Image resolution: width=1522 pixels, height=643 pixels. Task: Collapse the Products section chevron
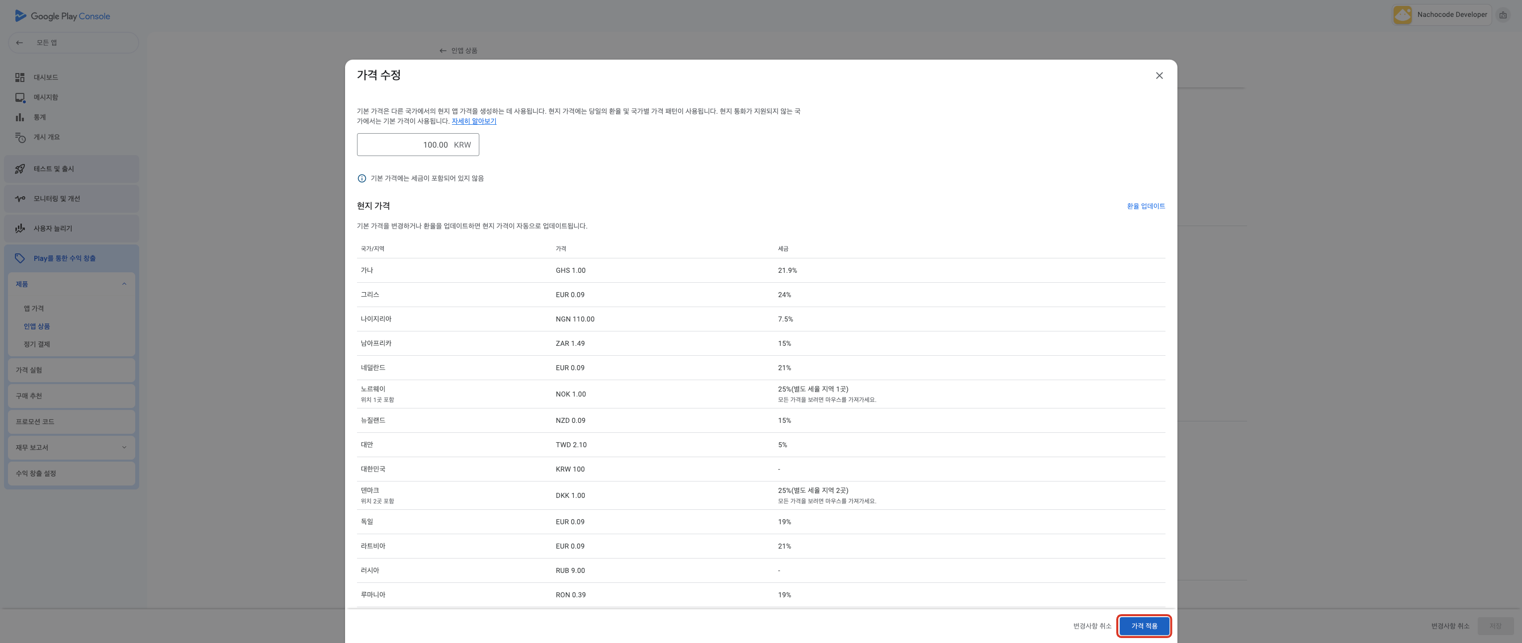(124, 284)
